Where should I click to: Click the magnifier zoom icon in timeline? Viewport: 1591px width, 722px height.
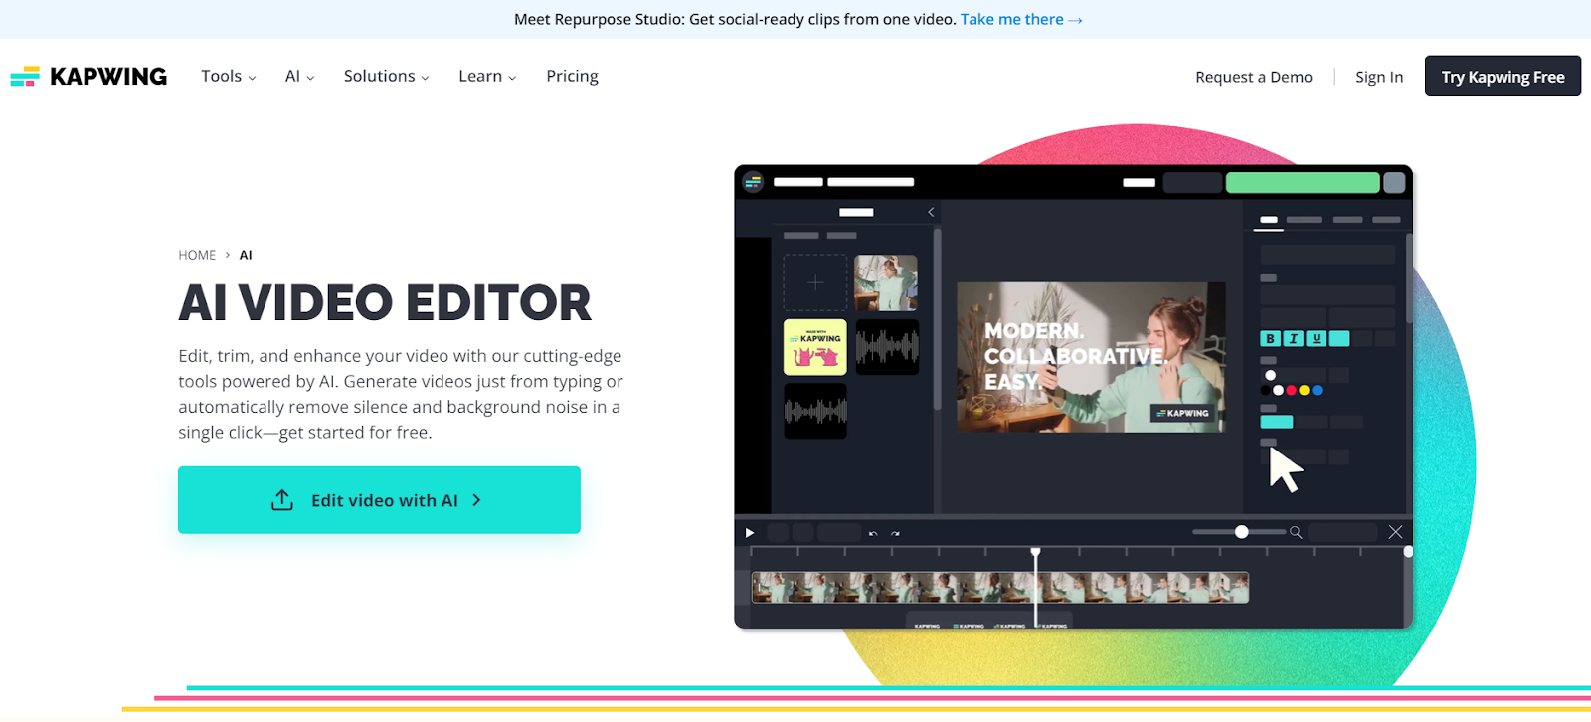pyautogui.click(x=1296, y=533)
